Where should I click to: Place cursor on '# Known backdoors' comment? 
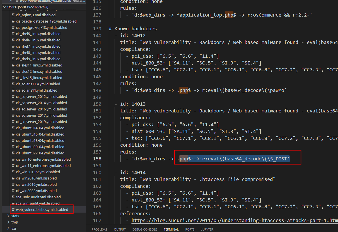[x=133, y=29]
